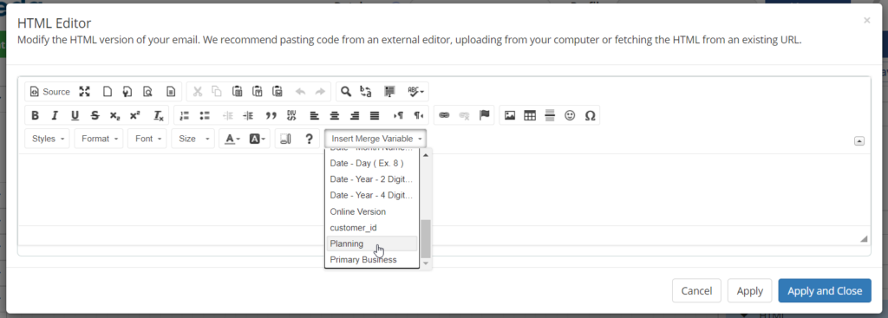
Task: Click the New Page blank document icon
Action: tap(107, 92)
